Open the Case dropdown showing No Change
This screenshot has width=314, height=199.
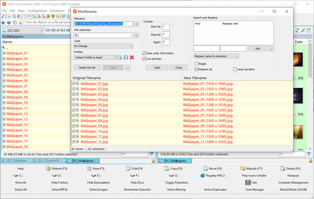coord(103,46)
